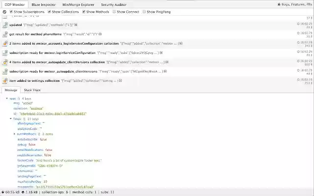Click the afterSignupText field
Screen dimensions: 314x196
(x=31, y=123)
